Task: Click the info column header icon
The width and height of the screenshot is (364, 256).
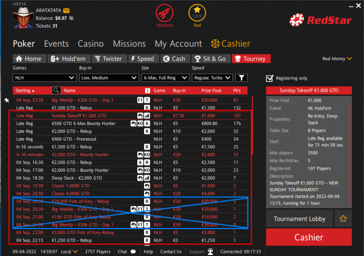Action: [x=147, y=90]
